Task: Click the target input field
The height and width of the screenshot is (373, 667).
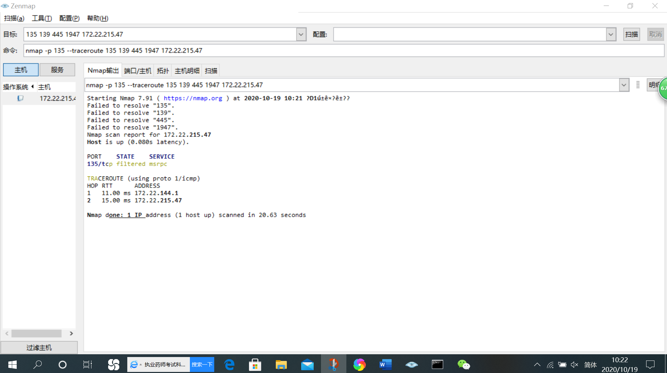Action: click(x=160, y=34)
